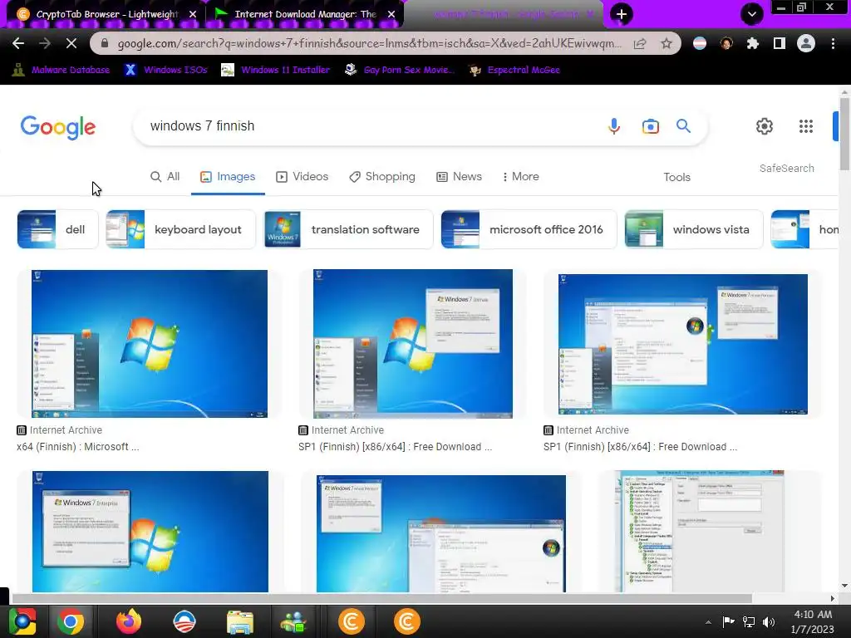Open the Chrome profile avatar menu
This screenshot has height=638, width=851.
[x=806, y=43]
